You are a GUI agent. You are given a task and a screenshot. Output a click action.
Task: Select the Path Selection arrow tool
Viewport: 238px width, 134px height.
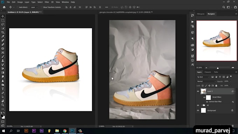pyautogui.click(x=3, y=97)
